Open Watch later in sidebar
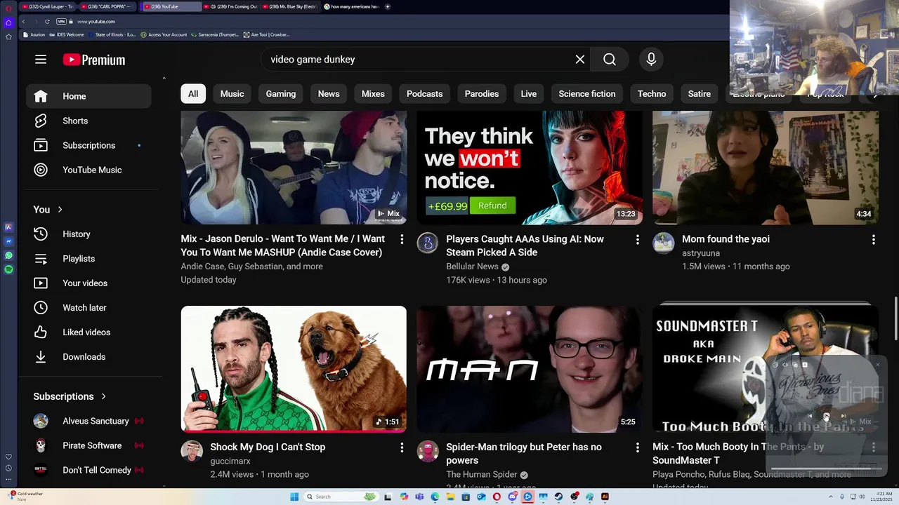This screenshot has width=899, height=505. point(88,308)
